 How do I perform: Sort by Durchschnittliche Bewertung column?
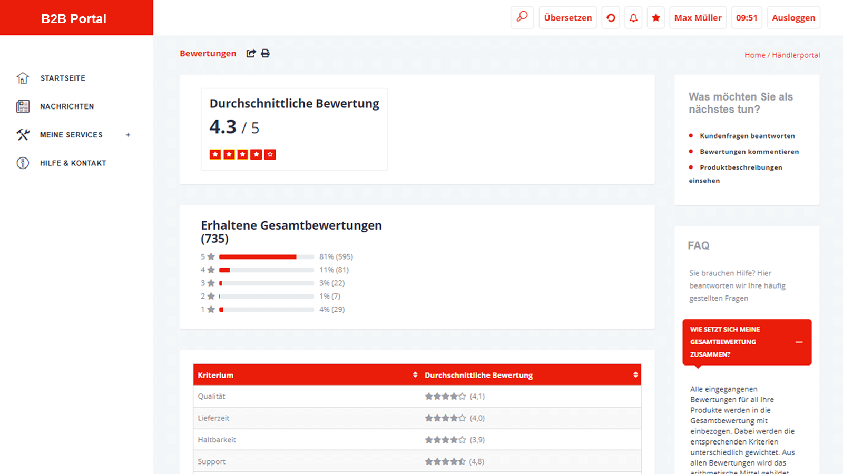[x=635, y=375]
